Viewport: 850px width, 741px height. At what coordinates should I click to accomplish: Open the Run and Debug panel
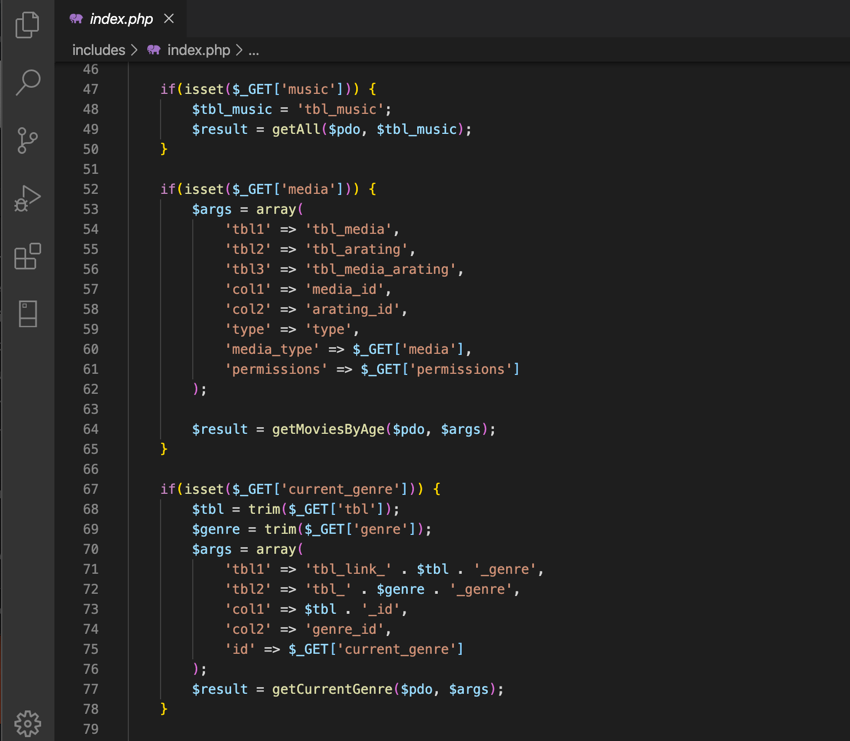[27, 198]
